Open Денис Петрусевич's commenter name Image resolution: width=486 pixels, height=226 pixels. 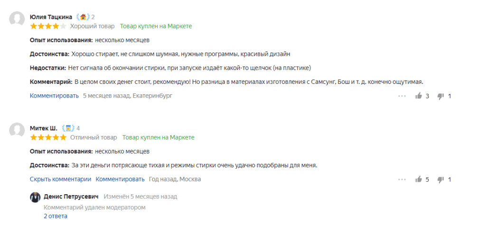point(71,196)
